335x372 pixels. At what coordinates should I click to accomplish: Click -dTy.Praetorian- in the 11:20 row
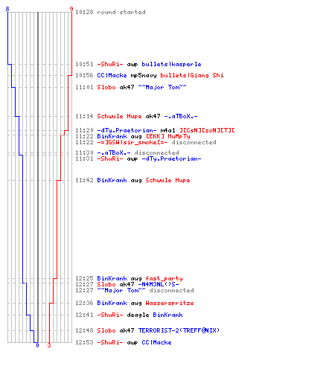click(127, 130)
